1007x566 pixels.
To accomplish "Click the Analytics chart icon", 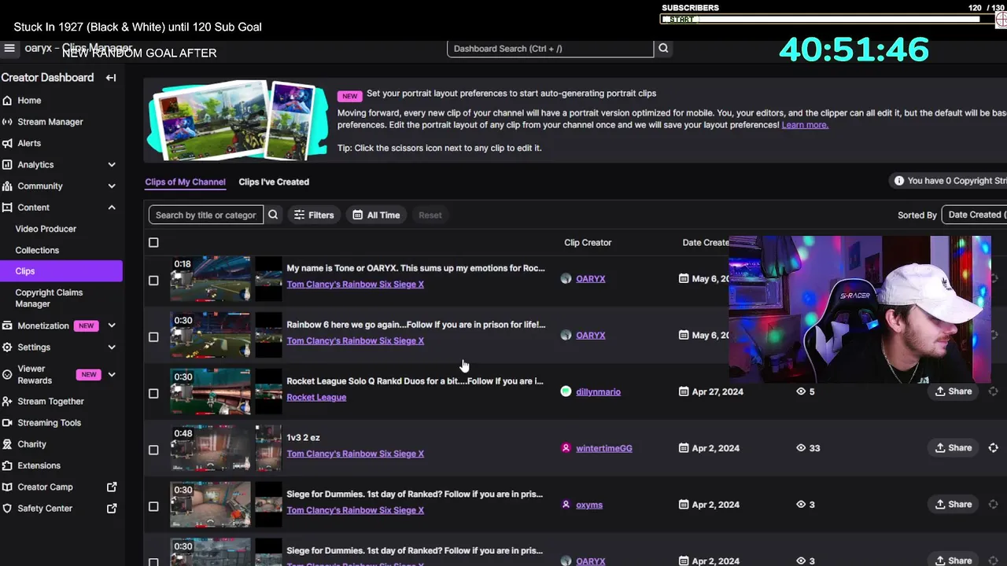I will 7,164.
